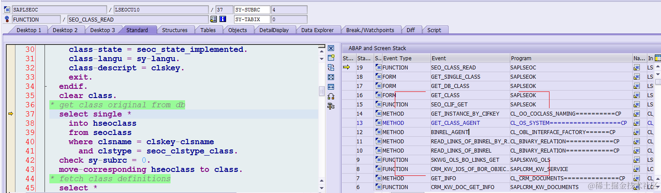The image size is (661, 193).
Task: Click the GET_DB_CLASS event cell
Action: click(470, 86)
